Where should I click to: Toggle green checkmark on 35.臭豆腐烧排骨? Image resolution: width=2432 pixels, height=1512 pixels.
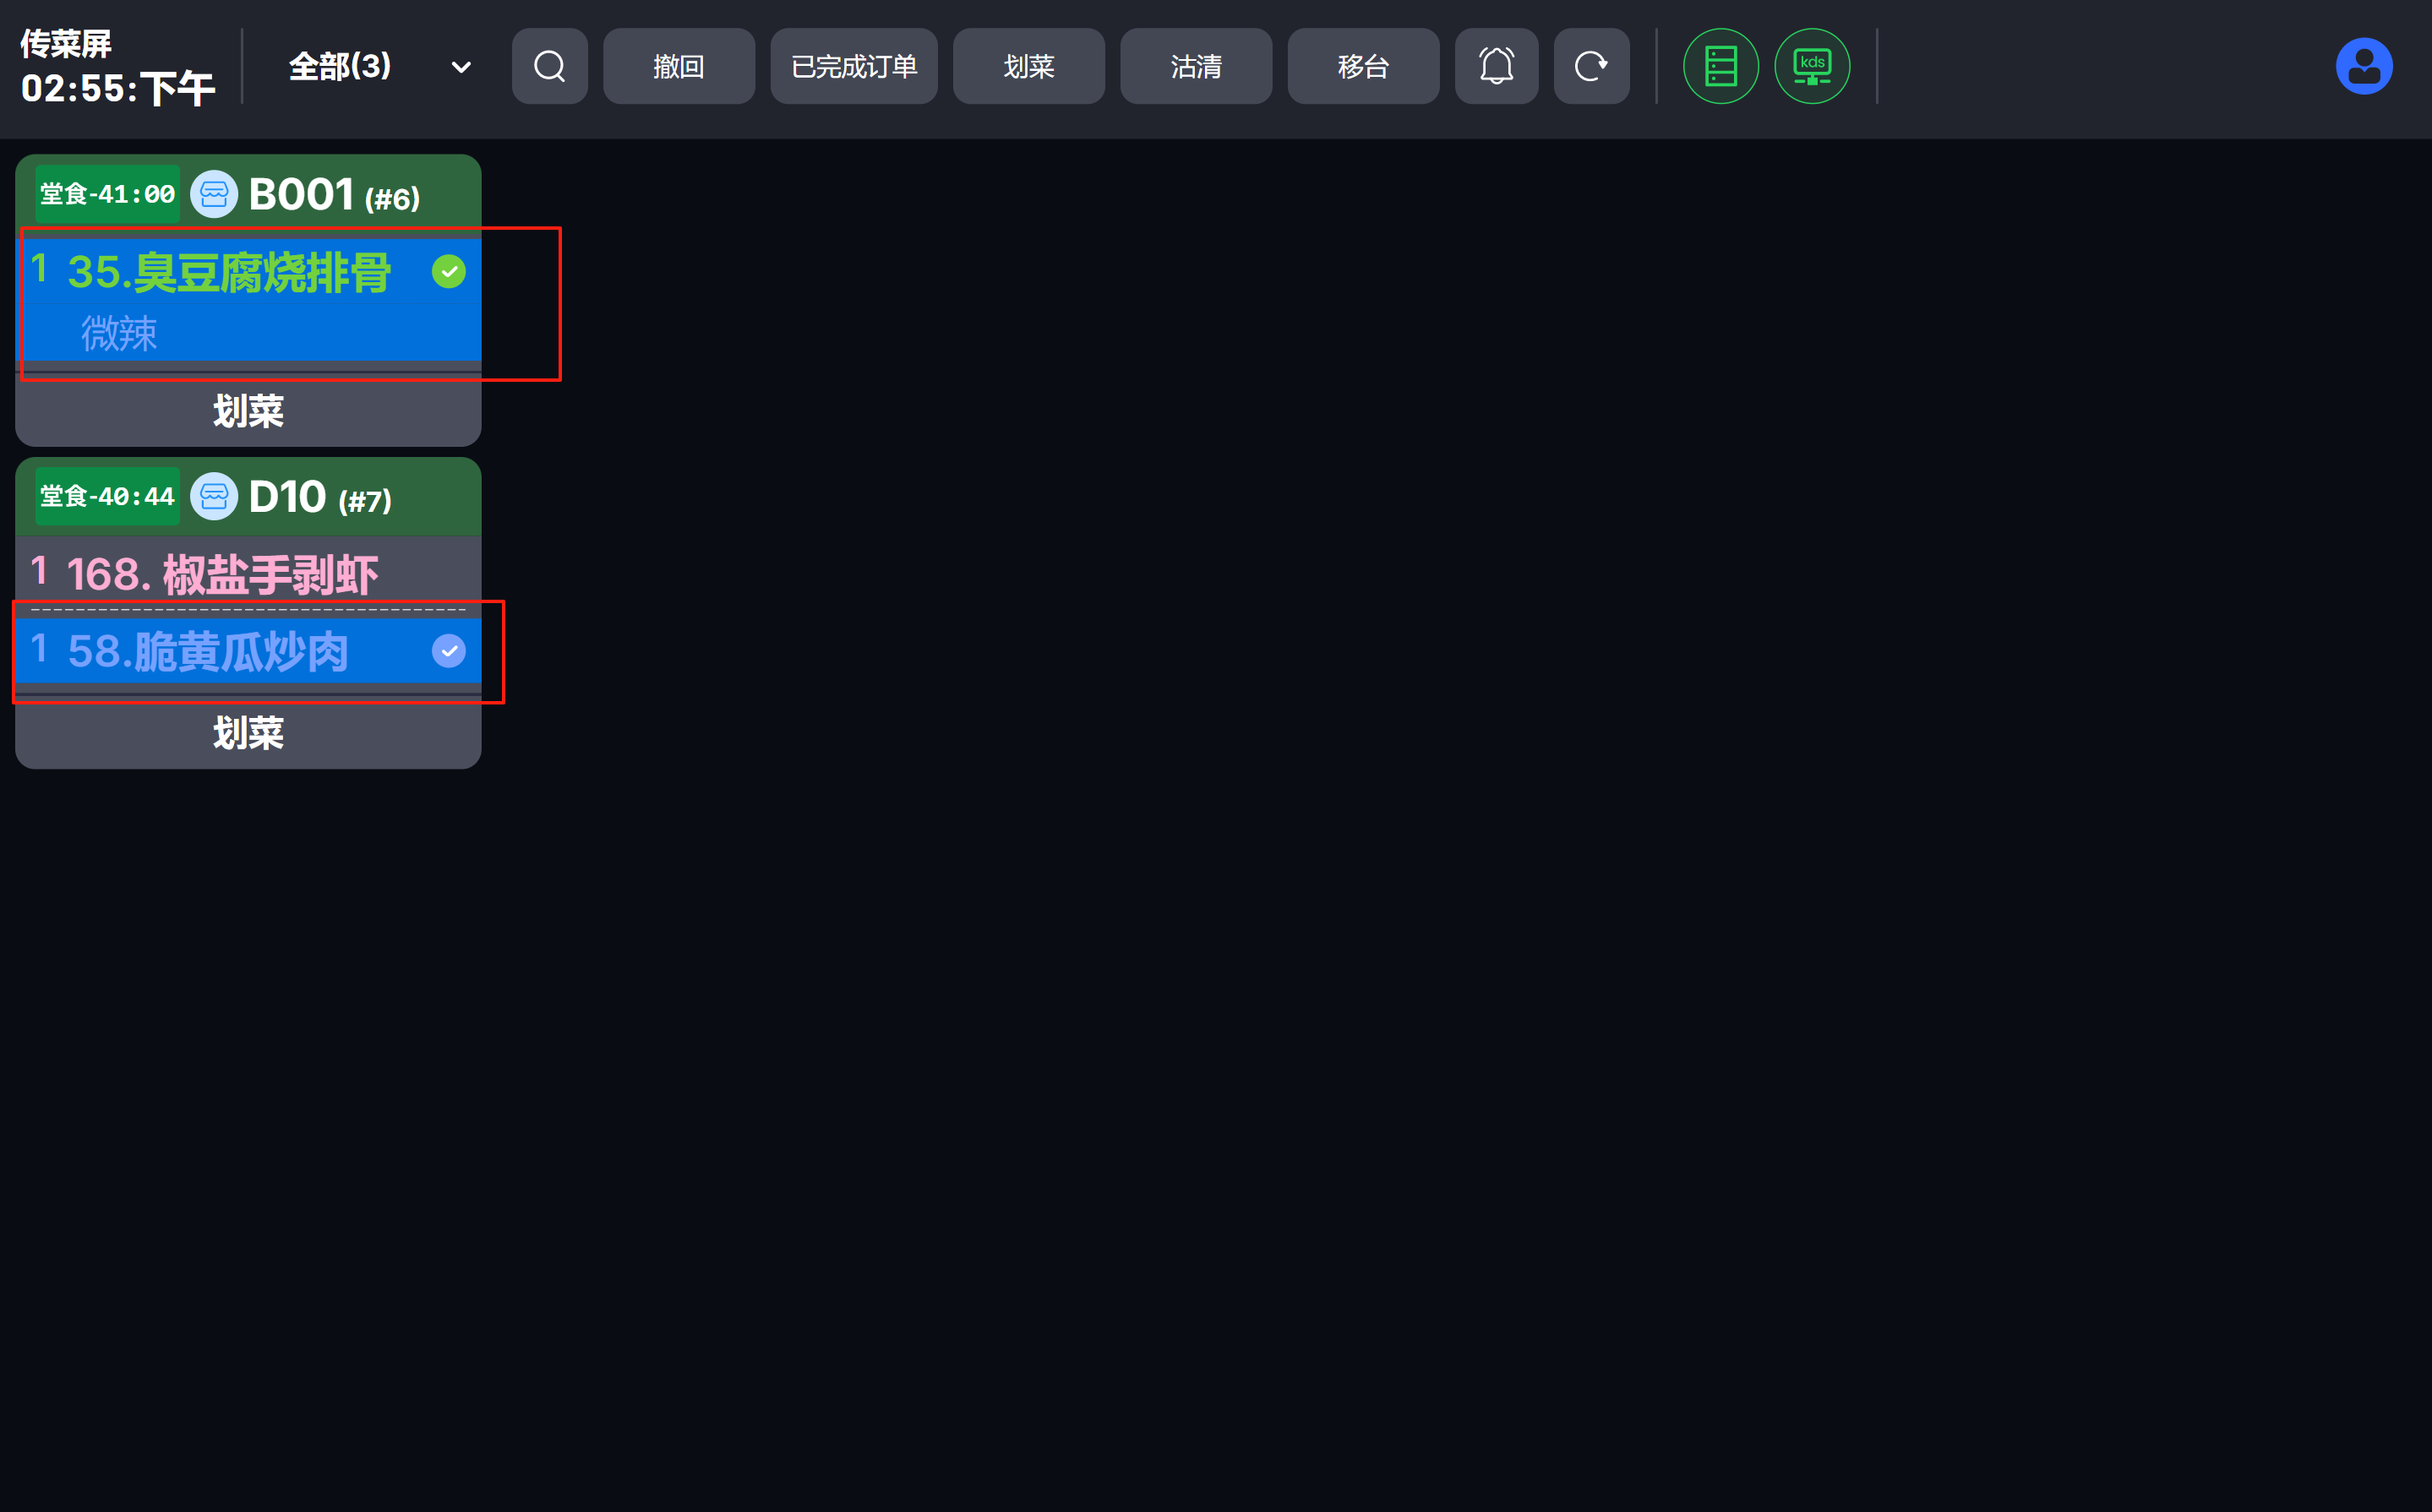point(450,271)
